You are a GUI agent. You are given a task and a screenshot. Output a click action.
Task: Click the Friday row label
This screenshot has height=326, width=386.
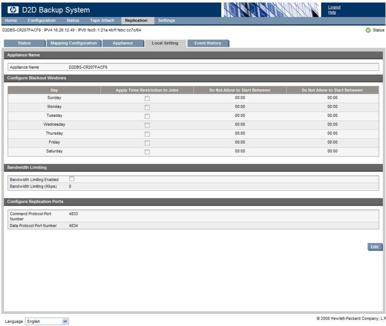(55, 142)
